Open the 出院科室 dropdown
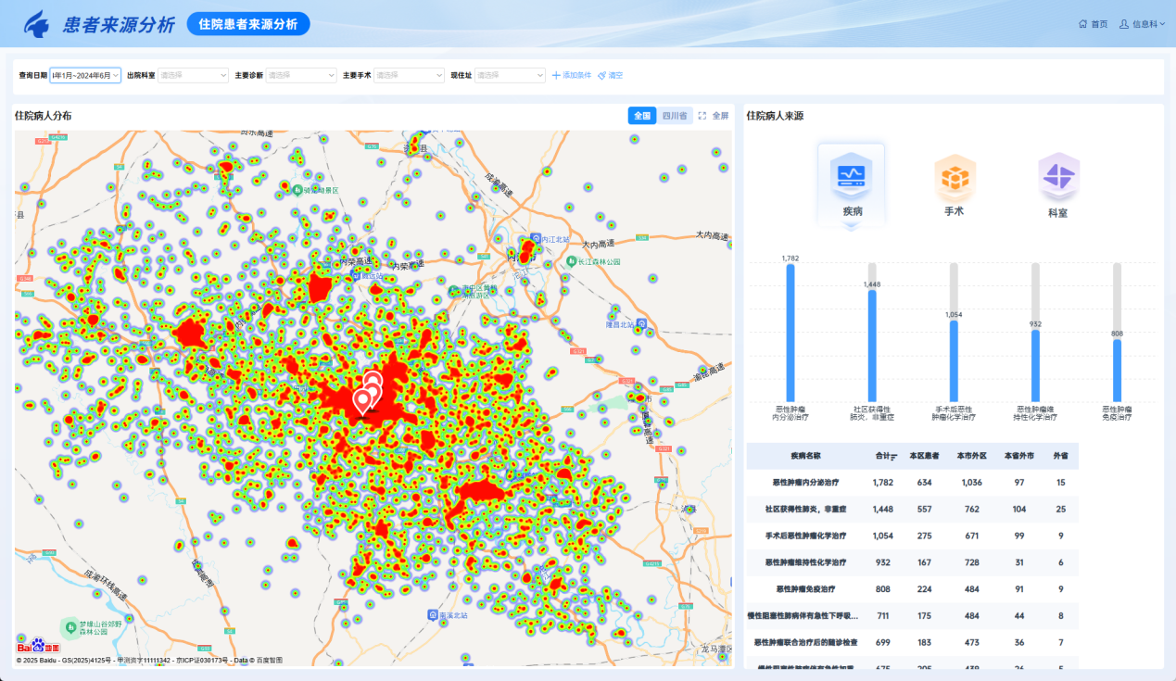The width and height of the screenshot is (1176, 681). point(193,75)
